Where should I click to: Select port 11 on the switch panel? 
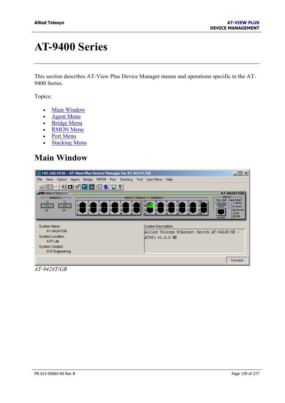(137, 205)
